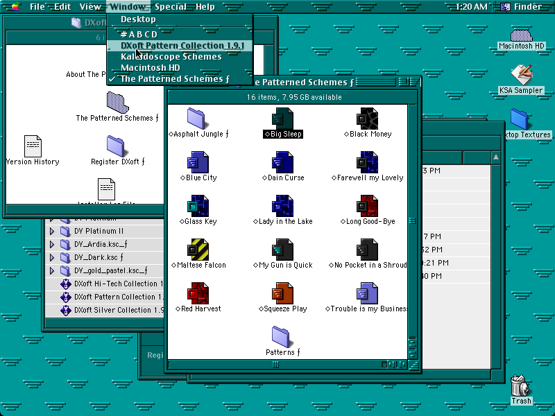Choose Macintosh HD from Window menu
The image size is (555, 416).
pos(180,67)
